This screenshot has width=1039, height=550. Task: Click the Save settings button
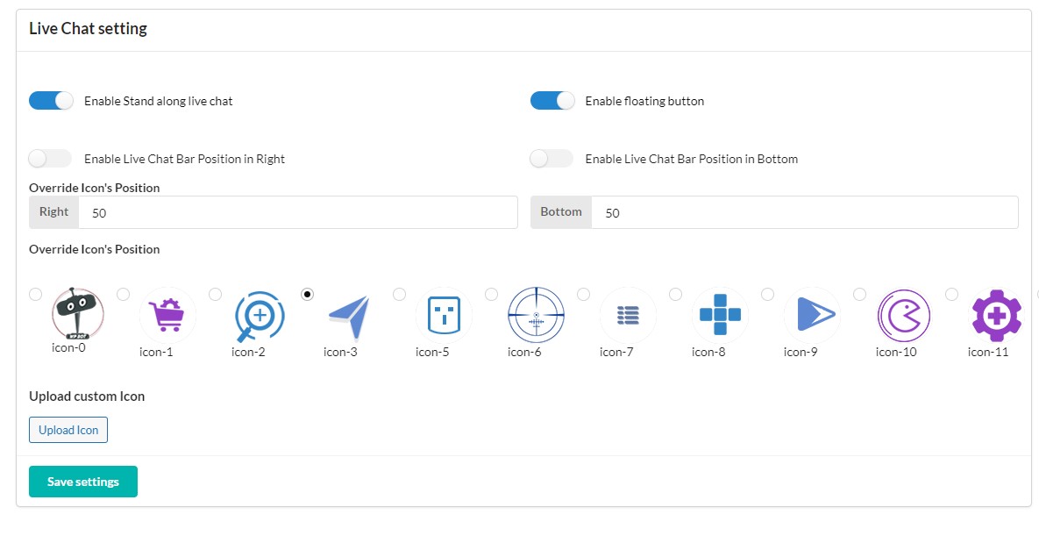82,482
